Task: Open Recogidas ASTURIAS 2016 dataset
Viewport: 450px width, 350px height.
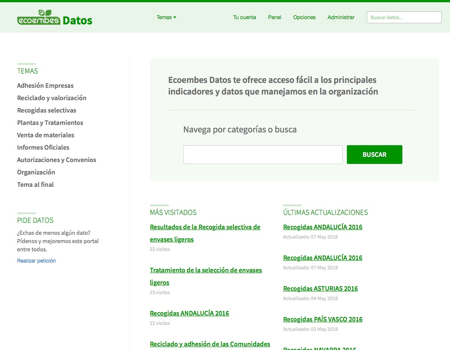Action: [320, 288]
